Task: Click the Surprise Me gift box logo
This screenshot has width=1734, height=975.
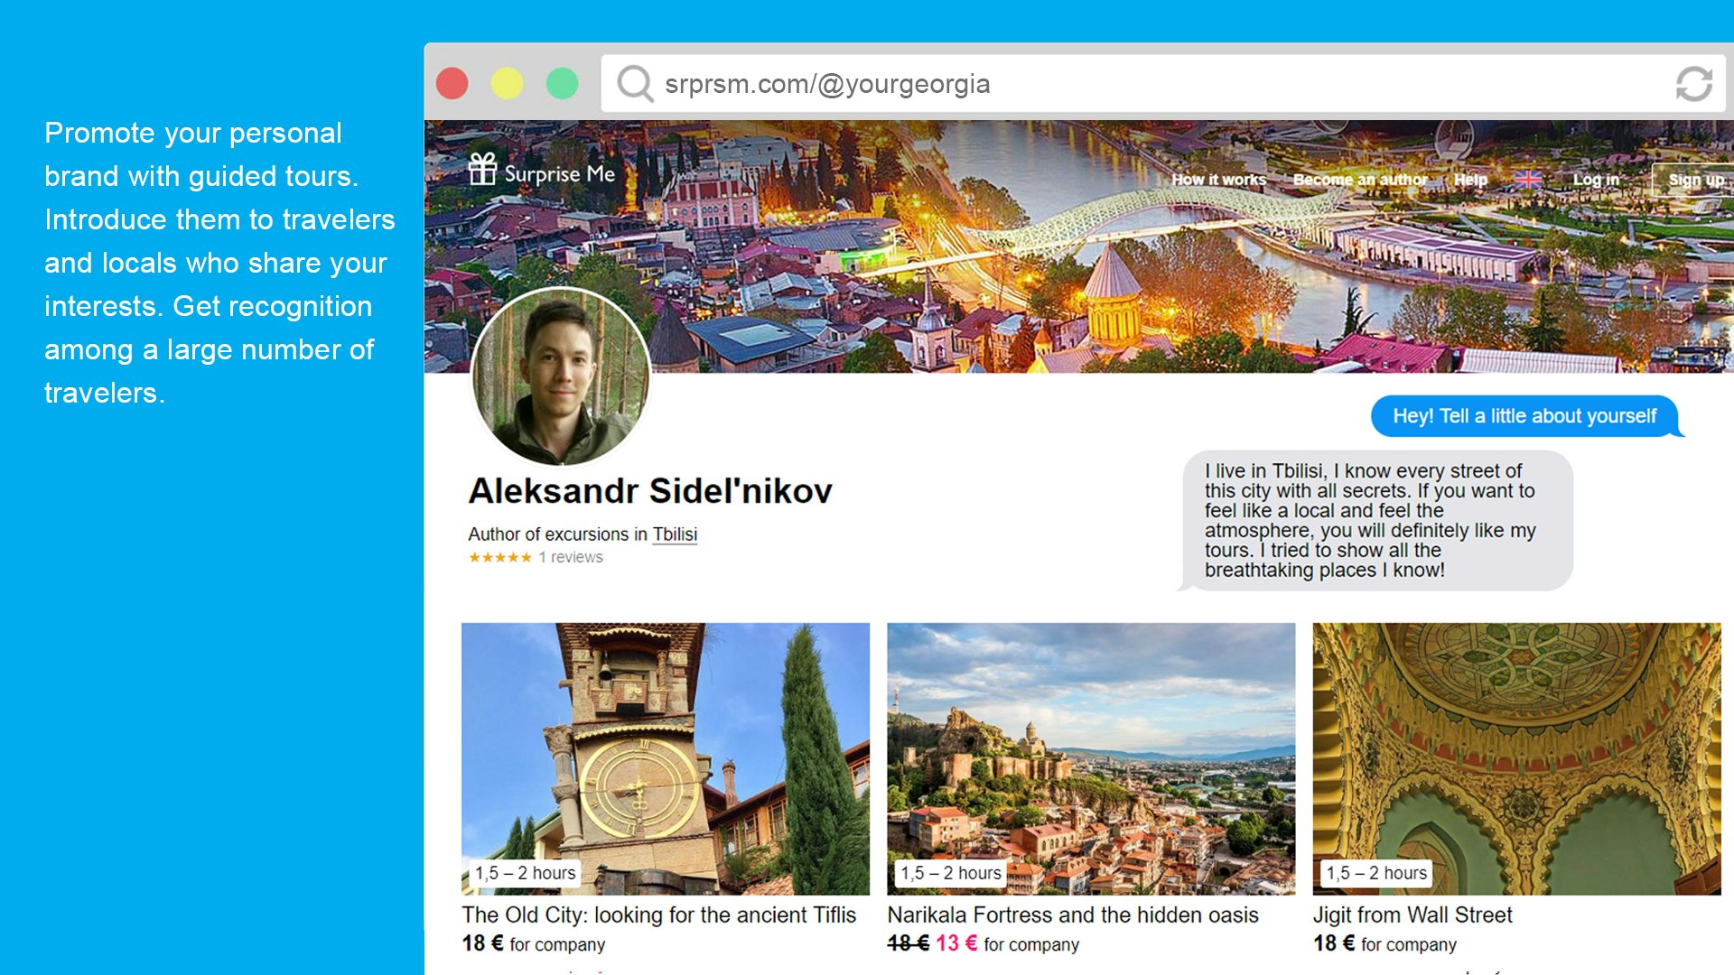Action: (483, 169)
